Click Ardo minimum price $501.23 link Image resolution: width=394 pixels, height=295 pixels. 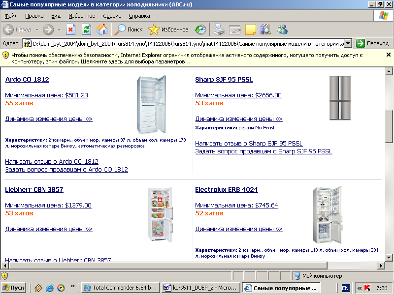pos(46,95)
